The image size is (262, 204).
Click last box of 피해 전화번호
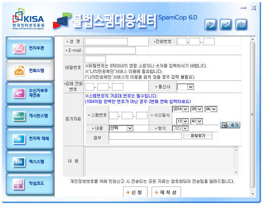pyautogui.click(x=118, y=87)
